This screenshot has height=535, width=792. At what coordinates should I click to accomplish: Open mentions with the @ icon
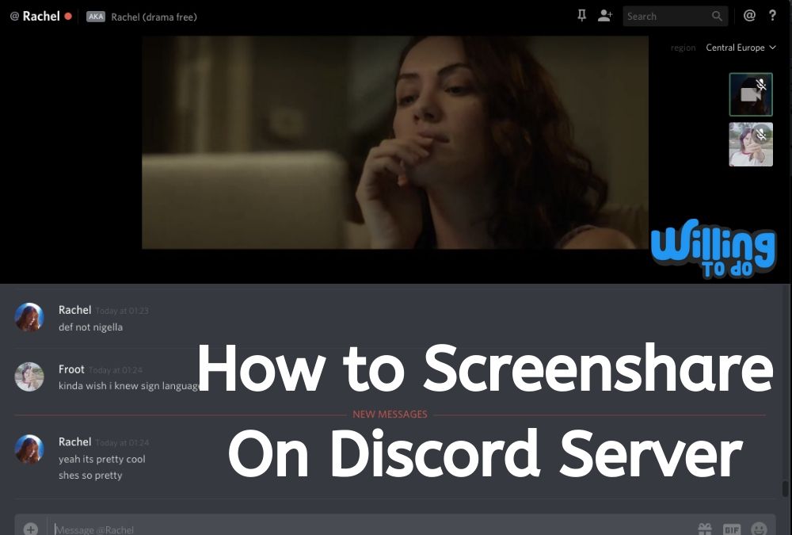coord(749,16)
